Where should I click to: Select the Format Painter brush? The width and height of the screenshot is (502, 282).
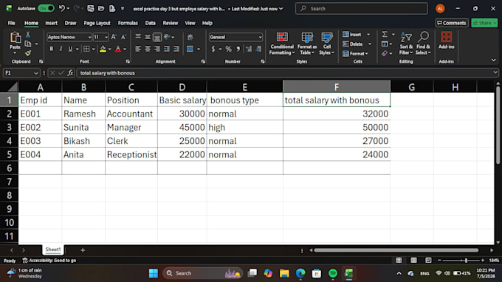pyautogui.click(x=28, y=53)
